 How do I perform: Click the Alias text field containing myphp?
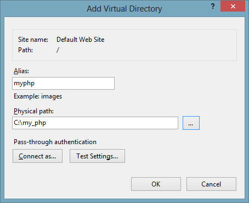pos(63,84)
